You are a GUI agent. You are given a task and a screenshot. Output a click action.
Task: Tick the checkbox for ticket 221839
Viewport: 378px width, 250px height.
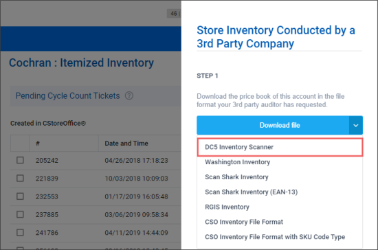click(20, 178)
